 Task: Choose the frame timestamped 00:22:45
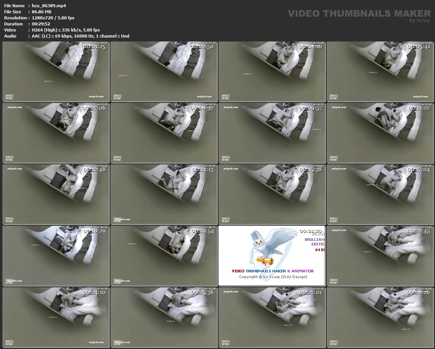380,256
